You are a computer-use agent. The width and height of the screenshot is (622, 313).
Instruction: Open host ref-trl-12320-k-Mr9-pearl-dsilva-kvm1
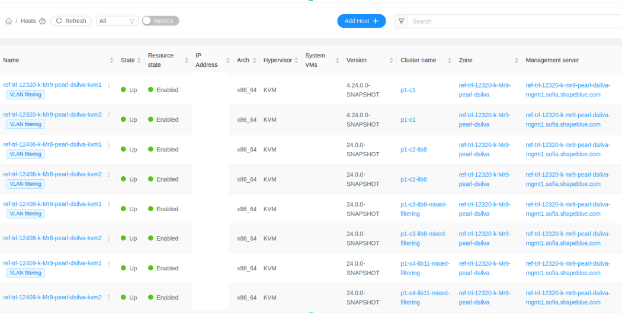point(52,85)
